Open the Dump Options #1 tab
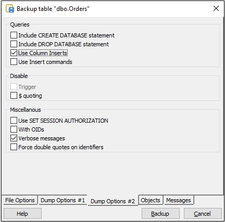225x222 pixels. pos(63,200)
